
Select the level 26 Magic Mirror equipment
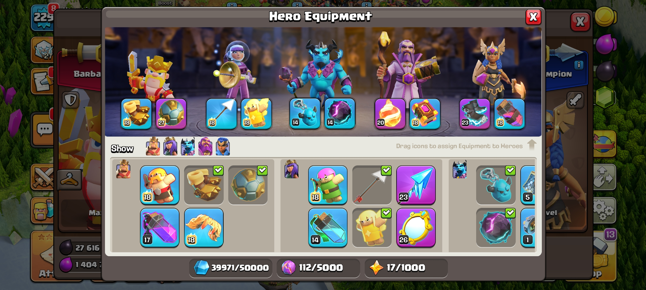pyautogui.click(x=416, y=227)
